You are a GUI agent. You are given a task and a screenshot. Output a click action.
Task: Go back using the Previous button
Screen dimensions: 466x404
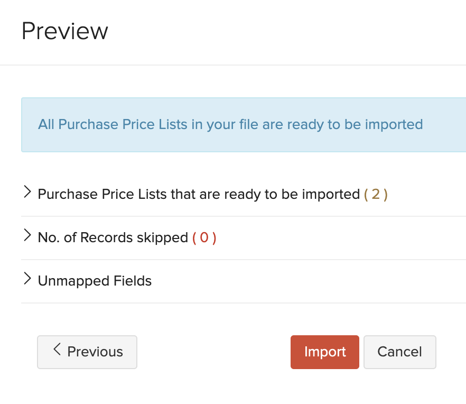tap(87, 352)
